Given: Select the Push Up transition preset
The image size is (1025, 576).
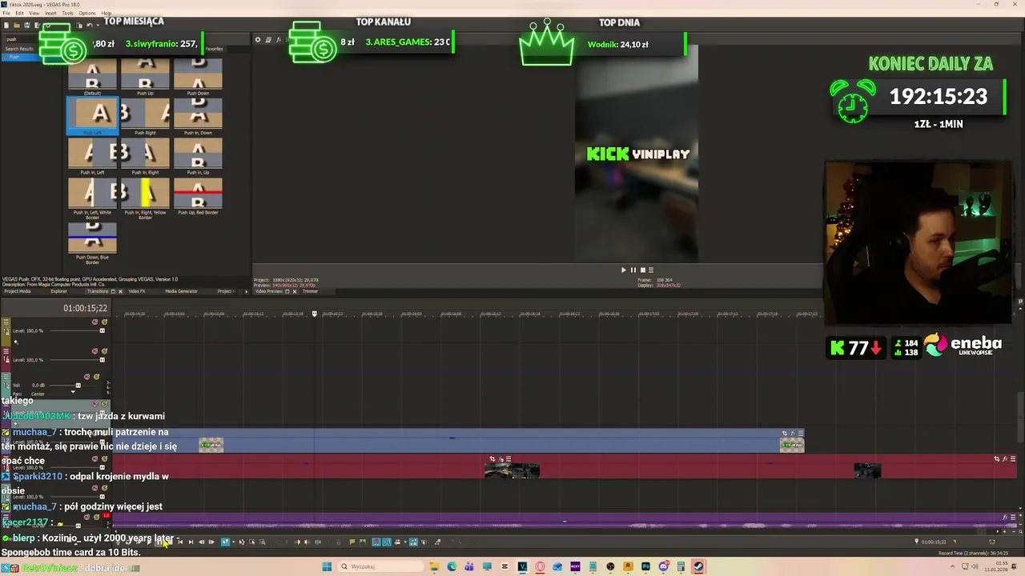Looking at the screenshot, I should point(145,76).
